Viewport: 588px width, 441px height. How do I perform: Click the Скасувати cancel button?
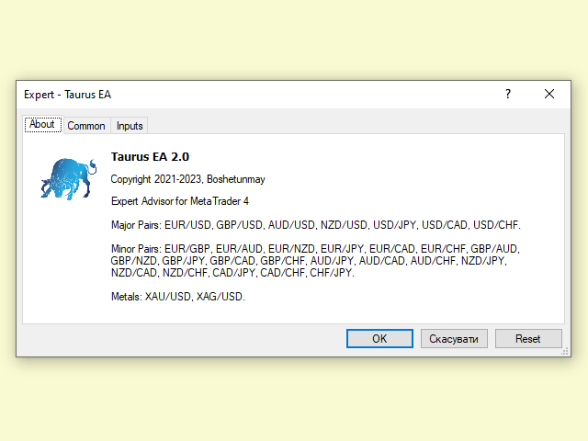(x=454, y=339)
